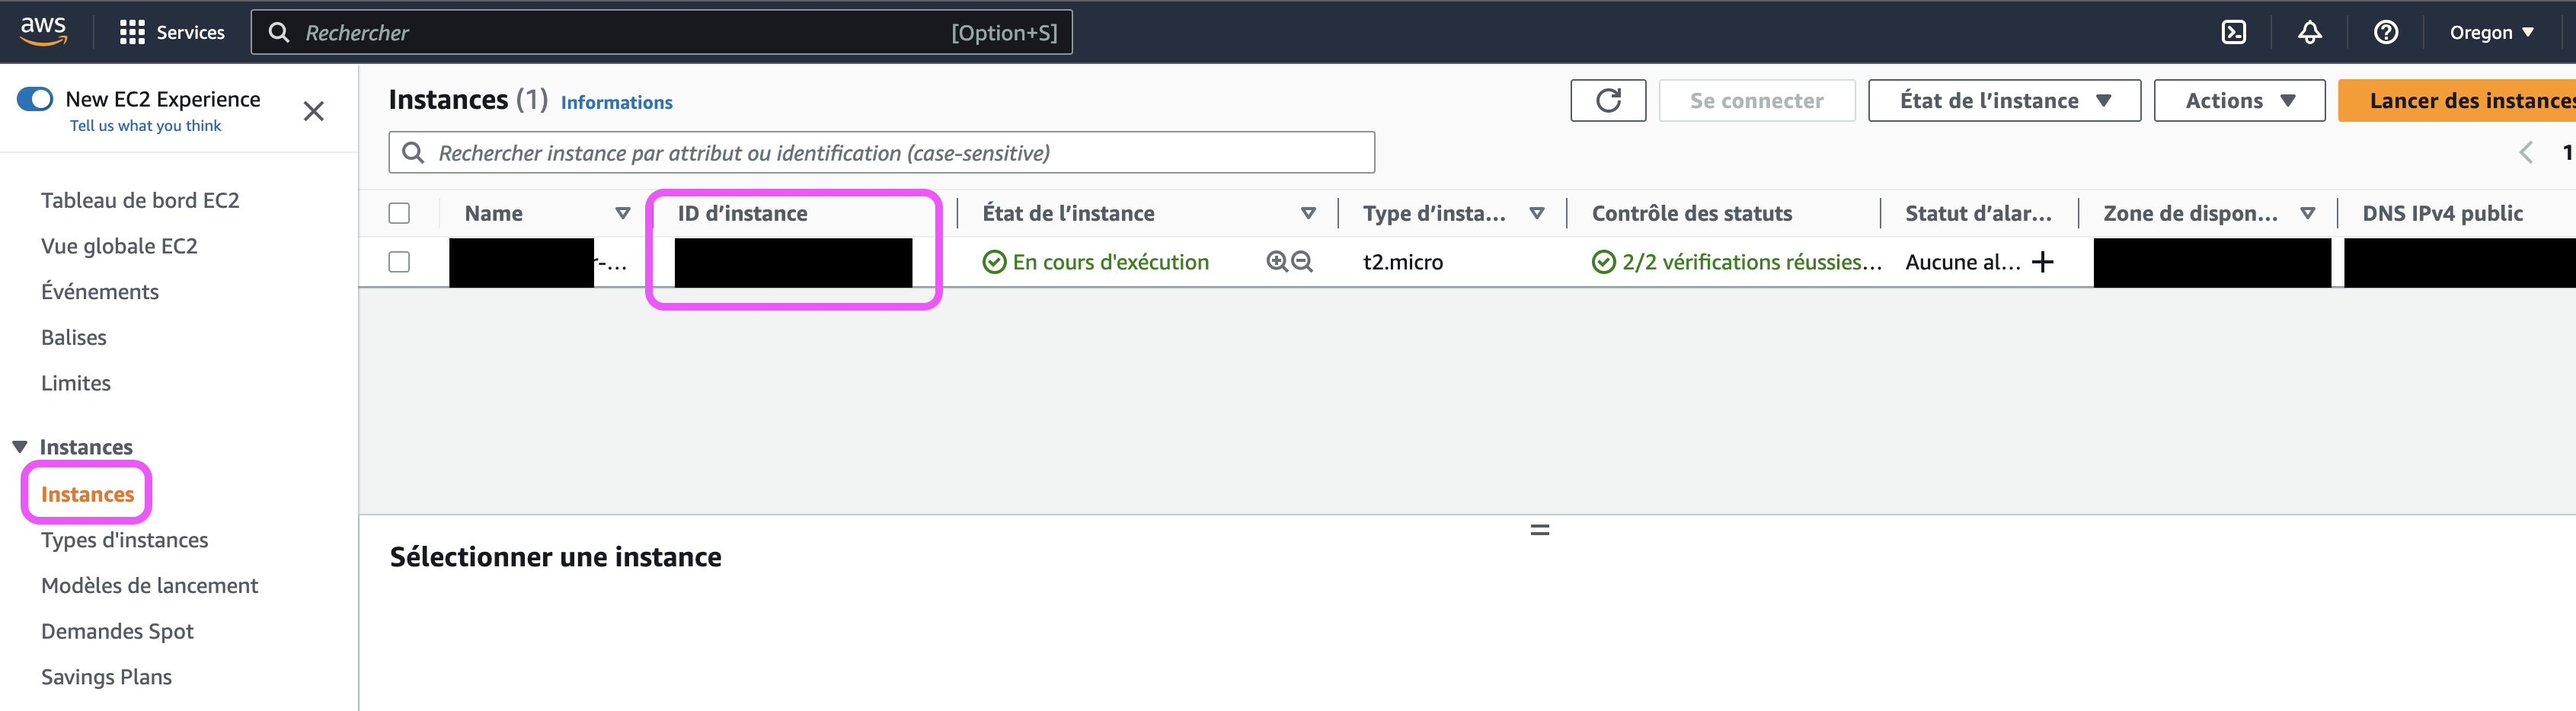Open the État de l'instance dropdown
Viewport: 2576px width, 711px height.
click(x=2003, y=100)
